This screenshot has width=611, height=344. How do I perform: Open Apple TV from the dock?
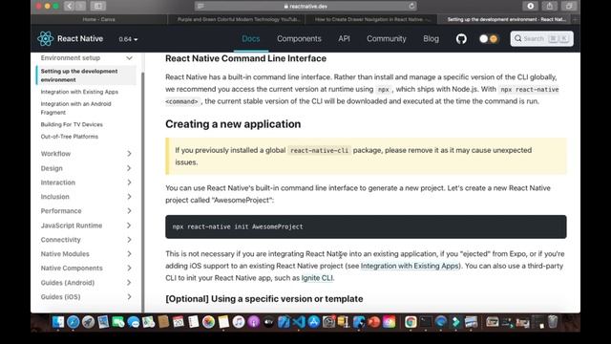pyautogui.click(x=268, y=322)
